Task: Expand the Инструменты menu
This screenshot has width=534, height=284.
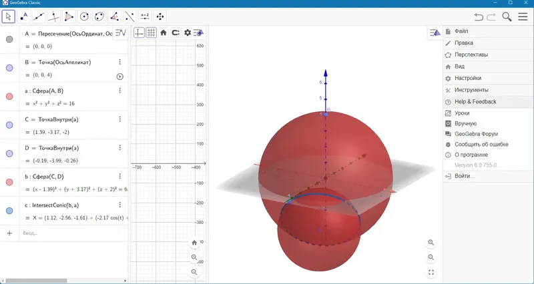Action: click(489, 90)
